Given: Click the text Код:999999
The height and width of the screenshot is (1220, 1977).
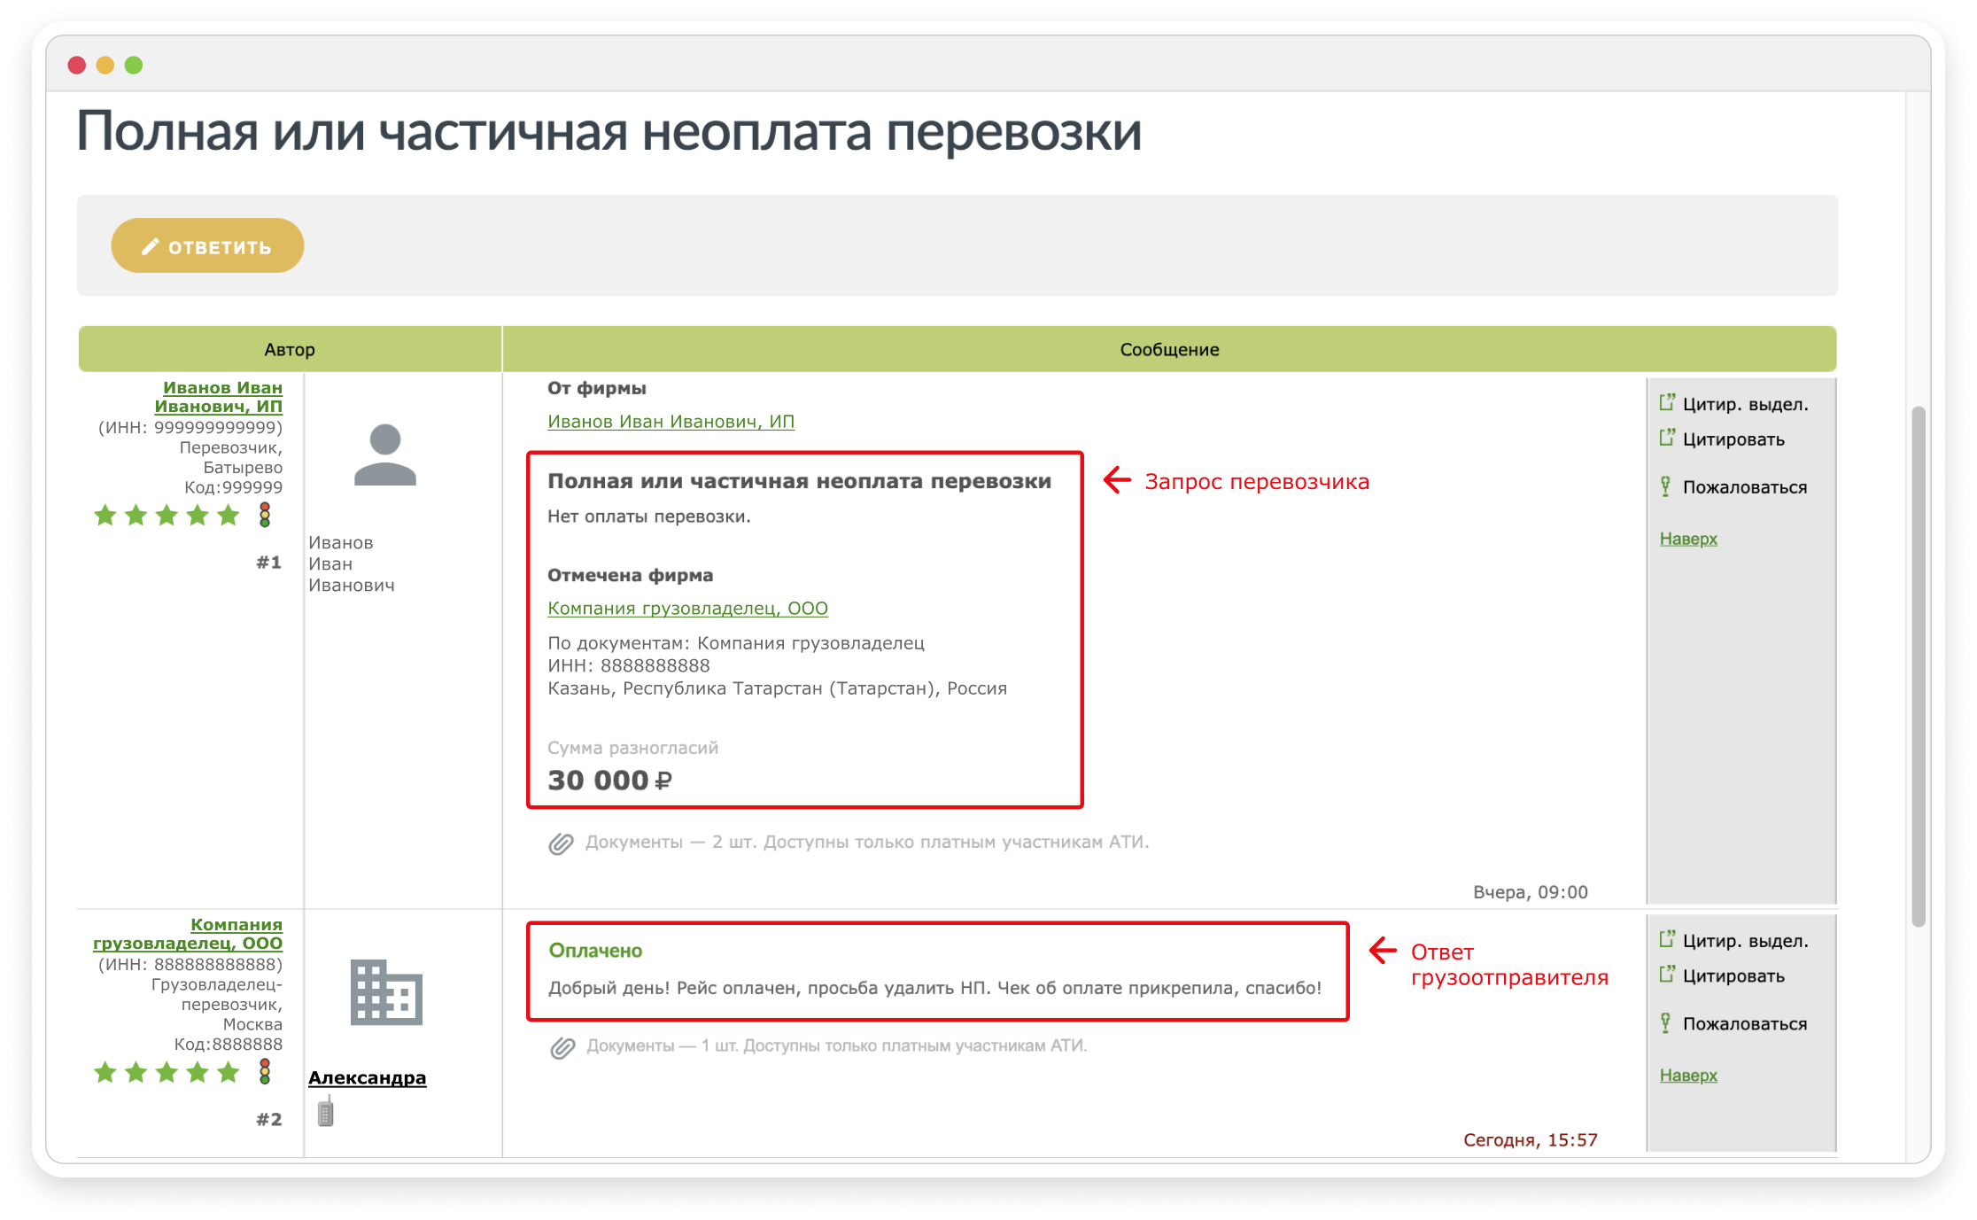Looking at the screenshot, I should 234,487.
